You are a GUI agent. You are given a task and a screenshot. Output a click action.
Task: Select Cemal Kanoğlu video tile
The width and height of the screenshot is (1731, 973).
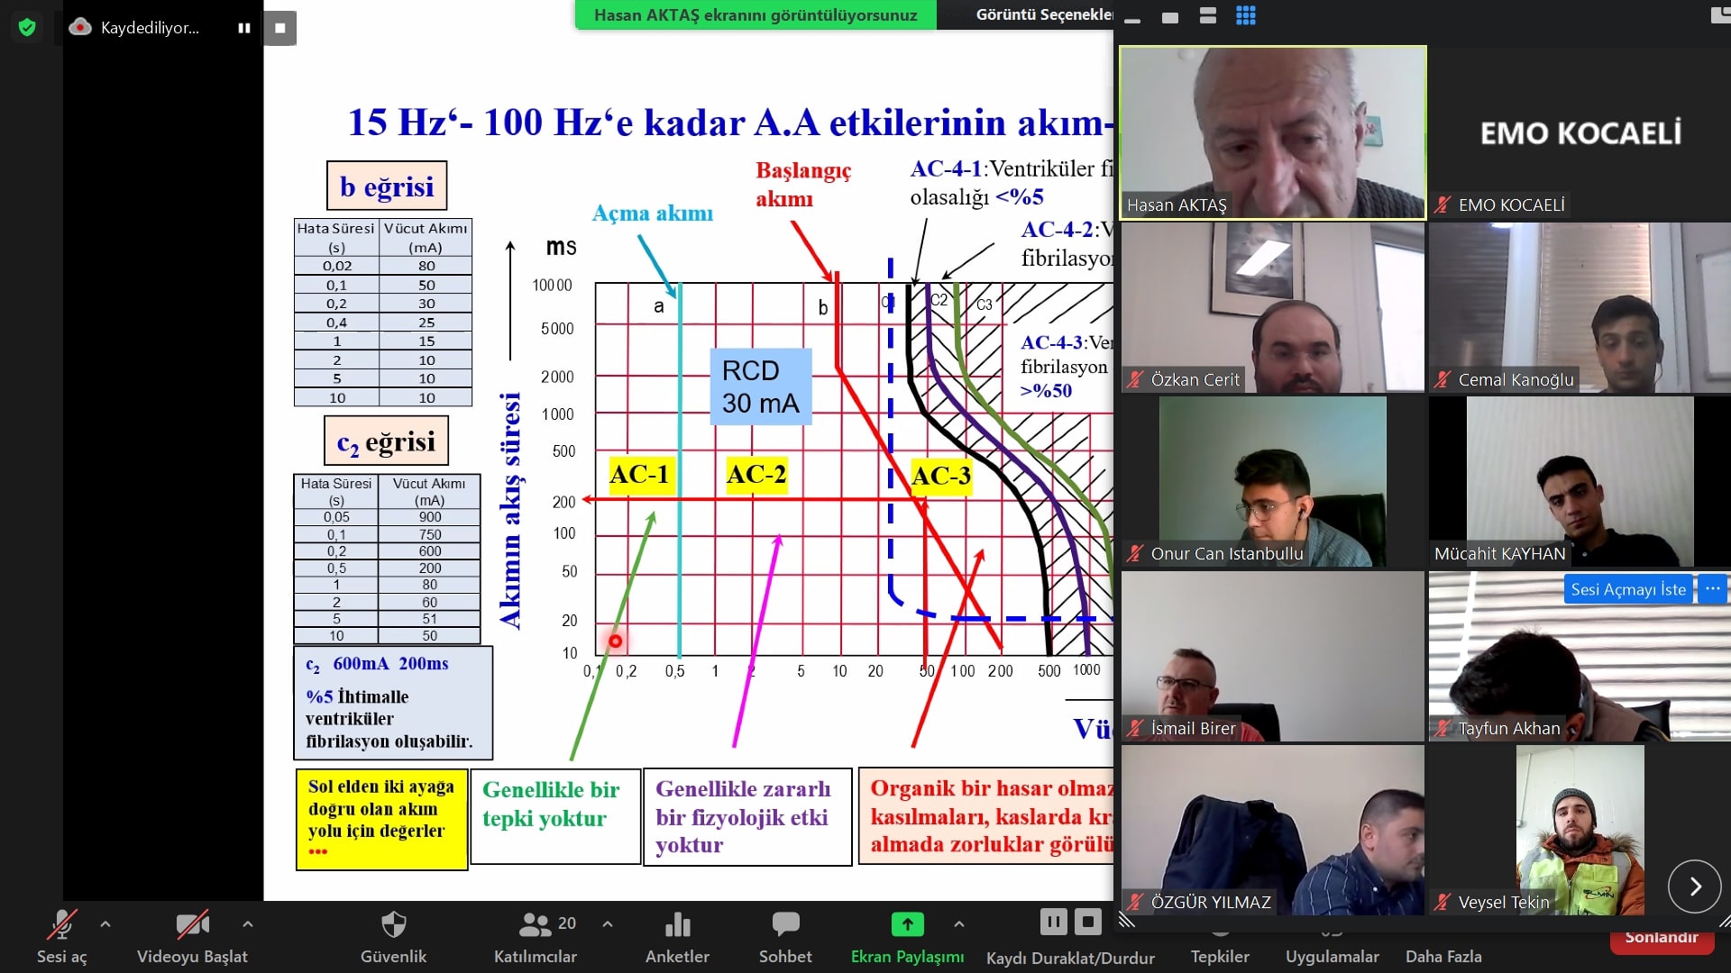point(1580,307)
